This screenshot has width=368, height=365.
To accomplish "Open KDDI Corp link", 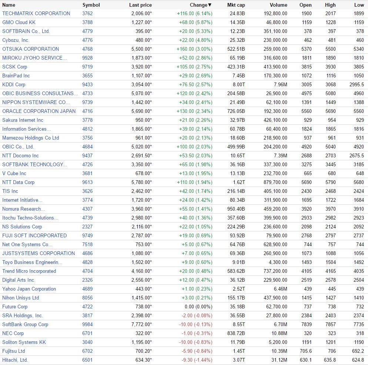I will pyautogui.click(x=14, y=84).
